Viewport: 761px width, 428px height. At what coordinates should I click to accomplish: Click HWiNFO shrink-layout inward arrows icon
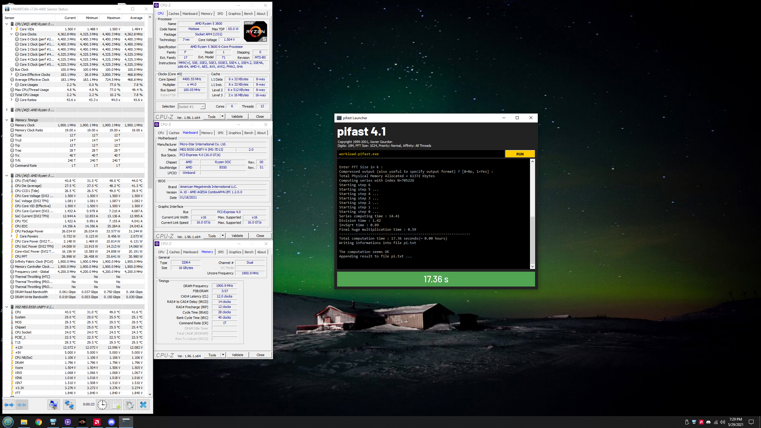(22, 405)
